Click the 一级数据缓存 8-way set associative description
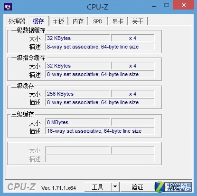 [100, 47]
